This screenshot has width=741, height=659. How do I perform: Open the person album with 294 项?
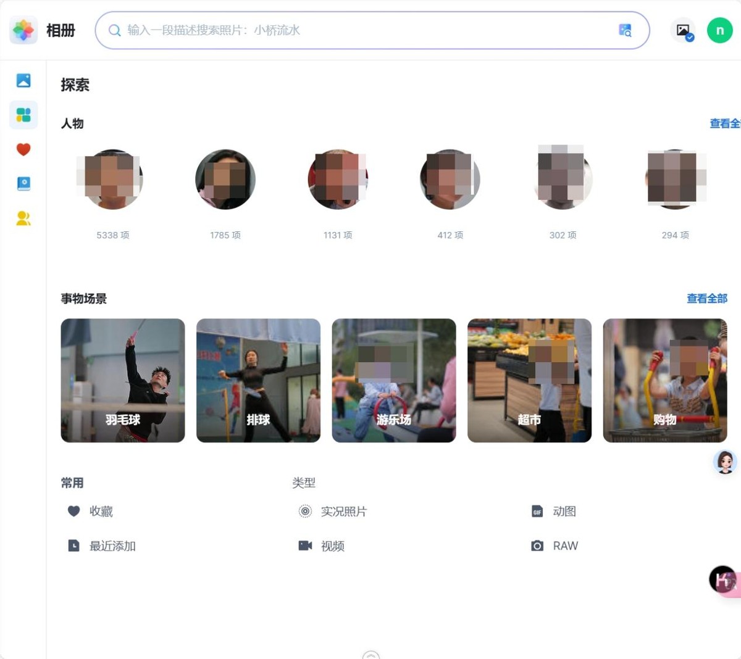click(x=675, y=179)
